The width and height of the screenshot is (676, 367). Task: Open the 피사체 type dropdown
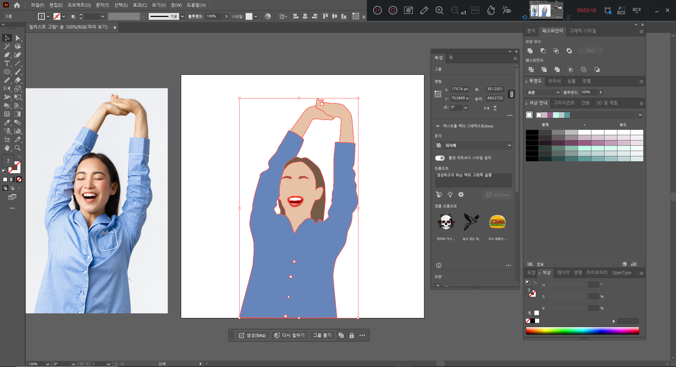coord(473,145)
